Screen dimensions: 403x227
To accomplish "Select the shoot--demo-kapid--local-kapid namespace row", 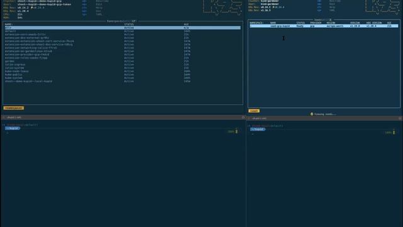I will (x=123, y=81).
